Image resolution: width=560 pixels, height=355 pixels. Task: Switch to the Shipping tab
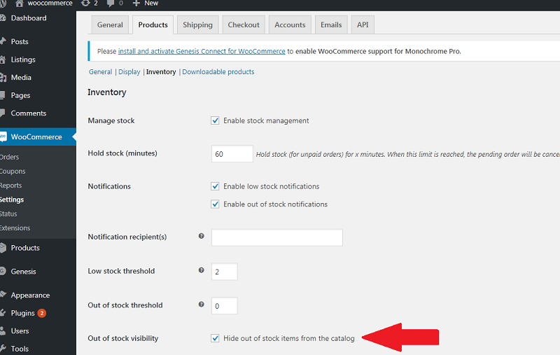tap(197, 25)
